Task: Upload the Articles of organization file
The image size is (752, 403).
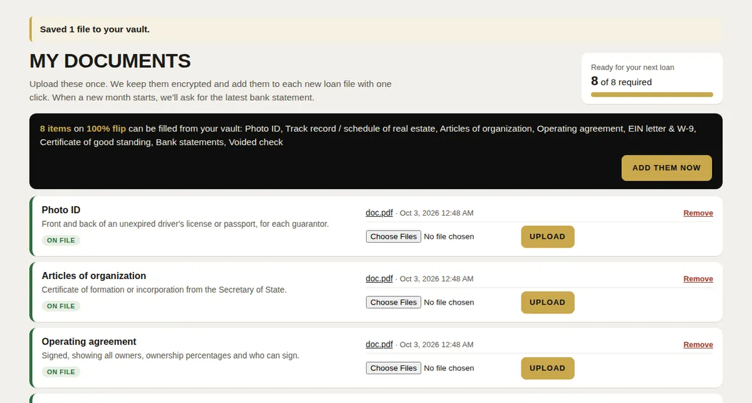Action: [548, 303]
